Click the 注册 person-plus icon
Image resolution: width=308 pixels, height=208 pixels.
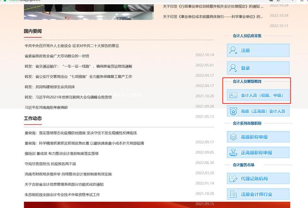(233, 50)
